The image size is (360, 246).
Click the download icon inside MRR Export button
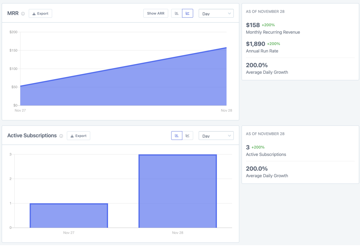(x=34, y=13)
